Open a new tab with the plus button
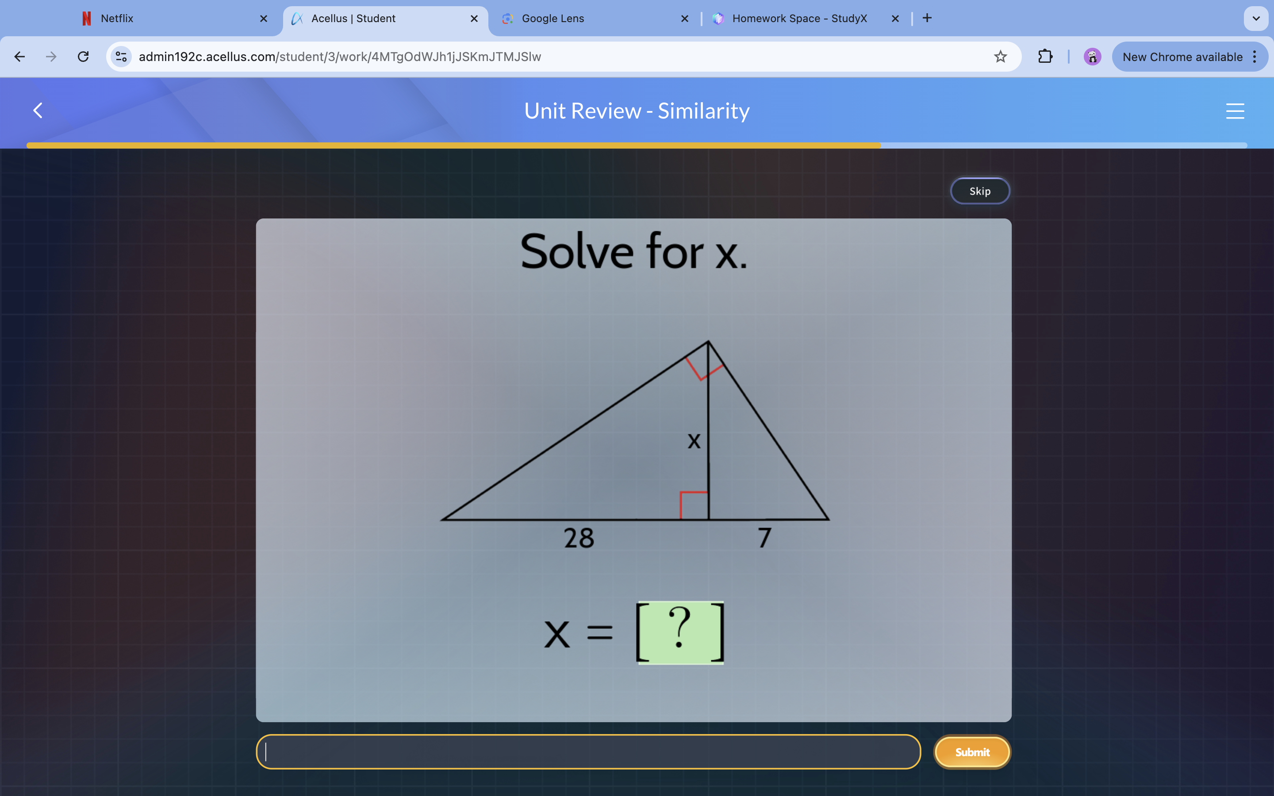Image resolution: width=1274 pixels, height=796 pixels. pos(927,19)
